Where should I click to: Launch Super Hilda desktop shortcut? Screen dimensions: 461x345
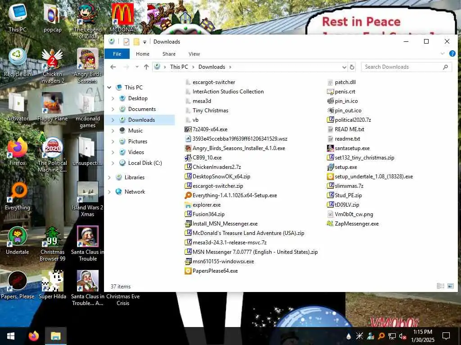coord(52,285)
